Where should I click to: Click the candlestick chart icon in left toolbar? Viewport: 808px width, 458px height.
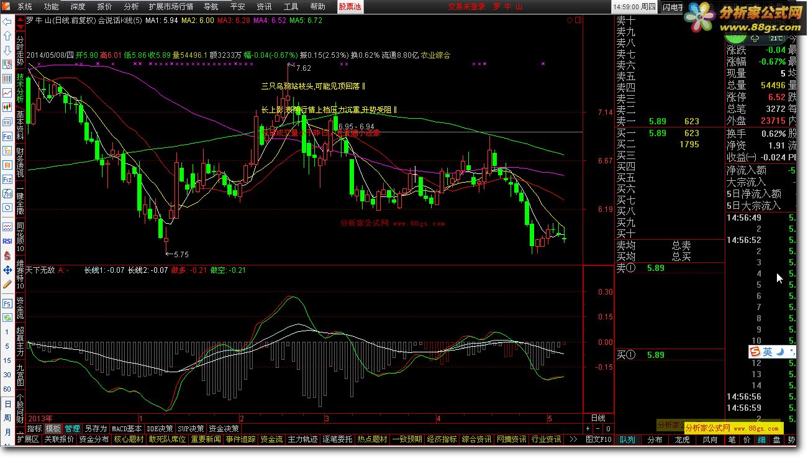pyautogui.click(x=7, y=107)
